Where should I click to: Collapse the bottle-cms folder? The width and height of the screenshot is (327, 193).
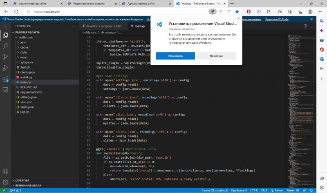point(25,38)
